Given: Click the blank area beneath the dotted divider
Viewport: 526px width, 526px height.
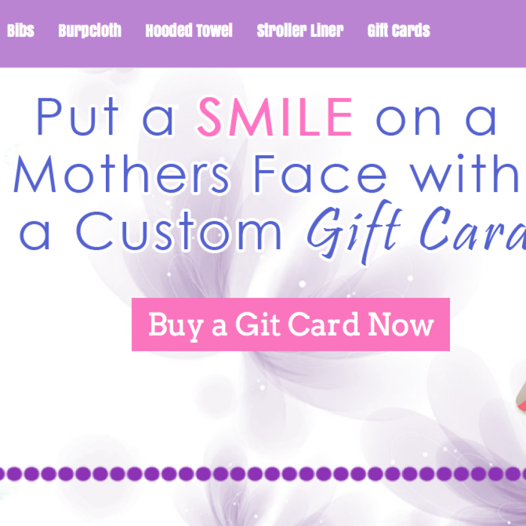Looking at the screenshot, I should pos(263,504).
